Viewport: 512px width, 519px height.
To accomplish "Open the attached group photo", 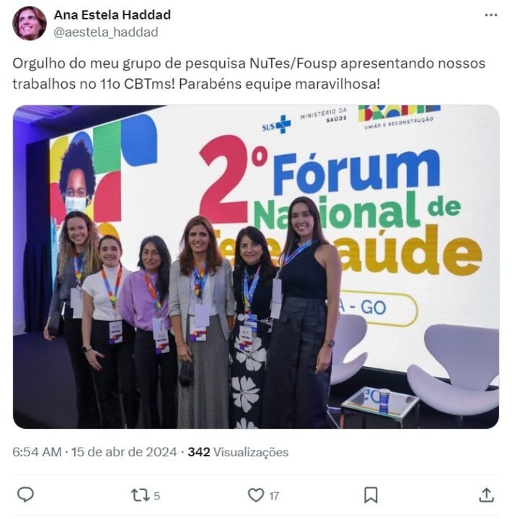I will (x=256, y=267).
